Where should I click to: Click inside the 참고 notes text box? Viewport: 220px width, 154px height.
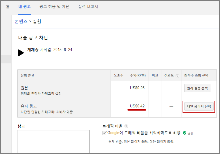[x=53, y=141]
